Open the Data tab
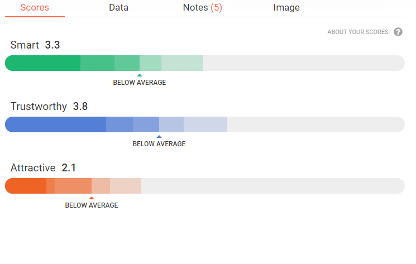416x264 pixels. point(118,8)
